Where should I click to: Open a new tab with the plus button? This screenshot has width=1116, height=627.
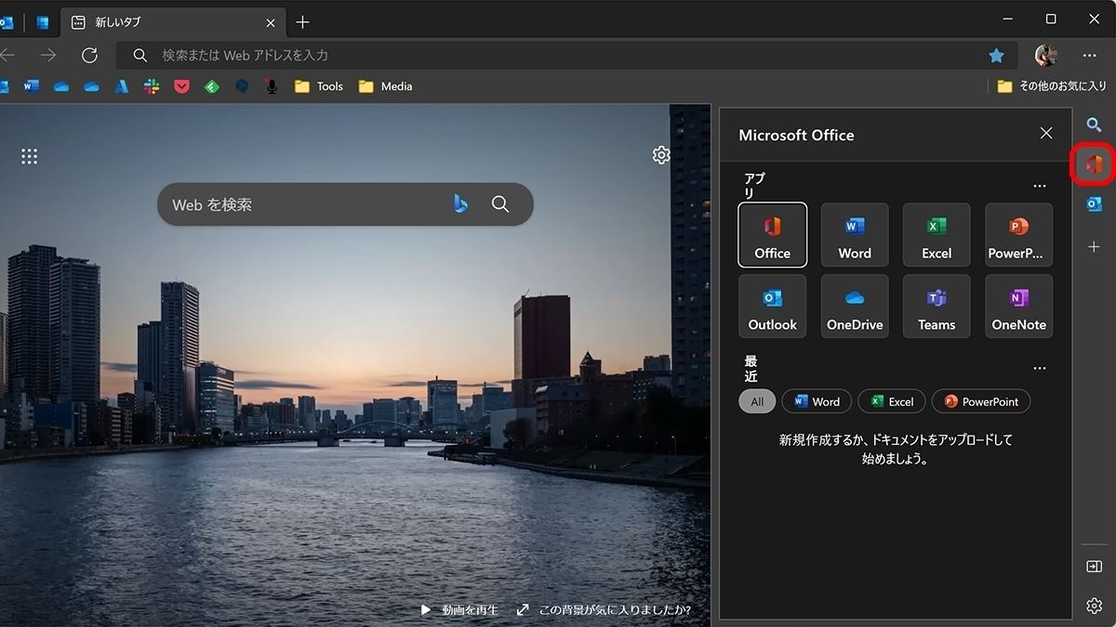tap(302, 22)
